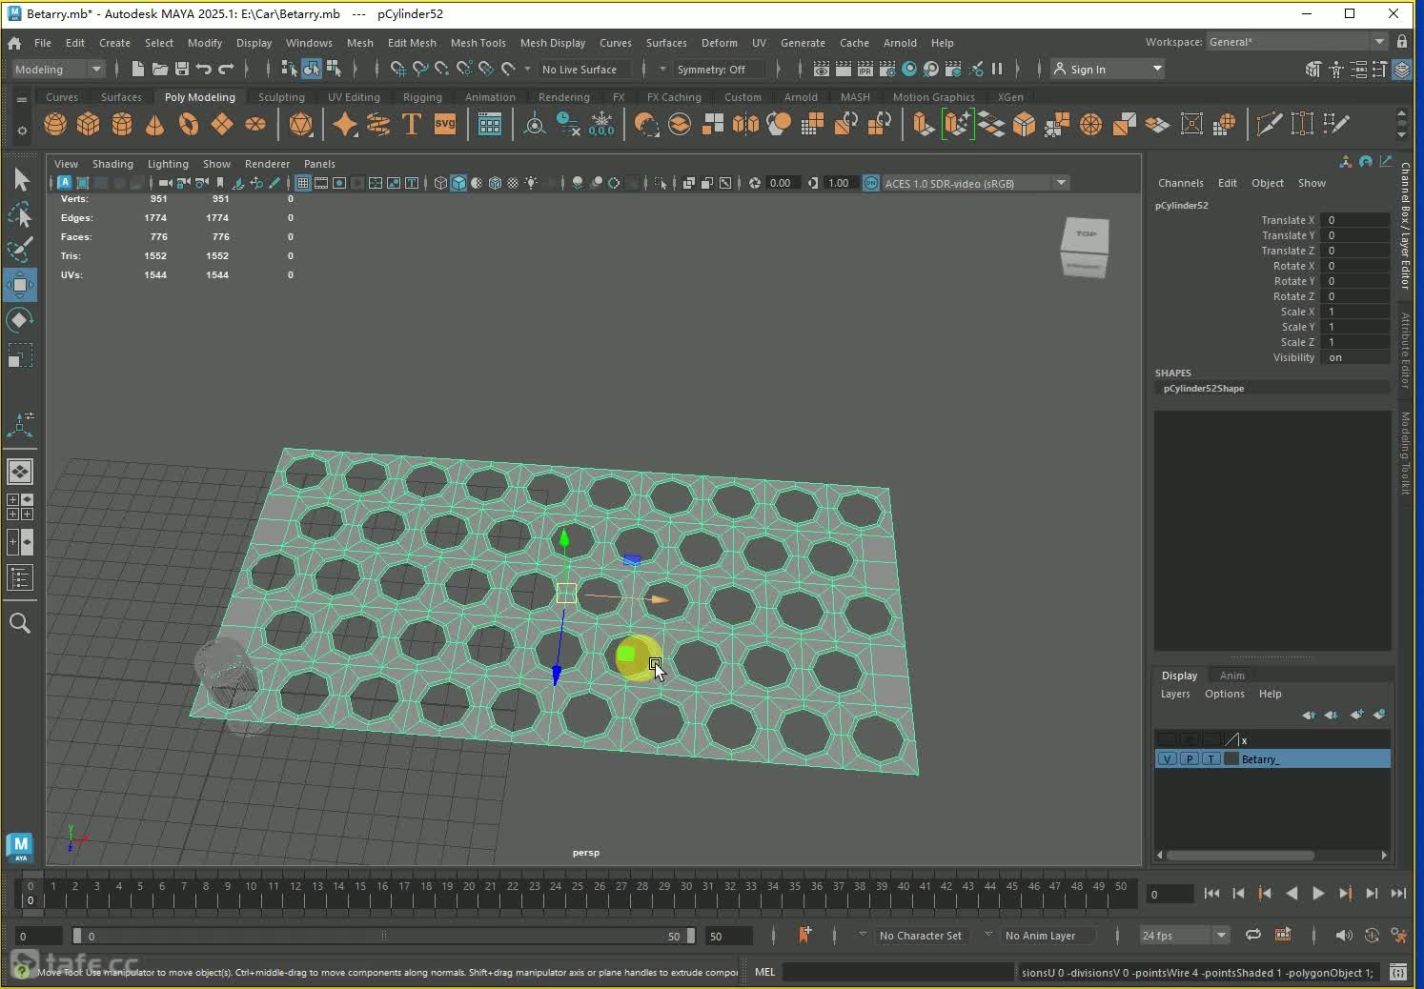1424x989 pixels.
Task: Click the Save Scene icon
Action: [181, 69]
